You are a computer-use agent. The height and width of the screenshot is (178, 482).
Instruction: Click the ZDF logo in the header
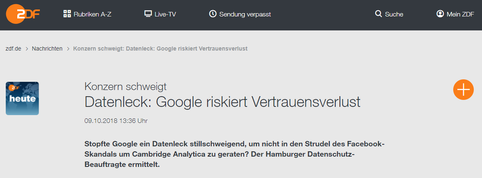[x=23, y=14]
